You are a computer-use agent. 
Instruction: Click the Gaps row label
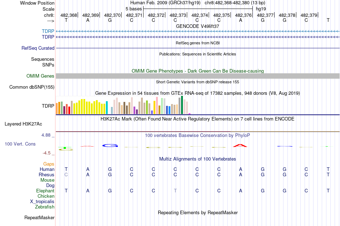49,164
